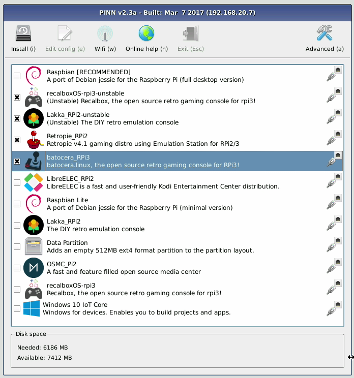Click network source icon on Windows 10 IoT Core row

334,308
